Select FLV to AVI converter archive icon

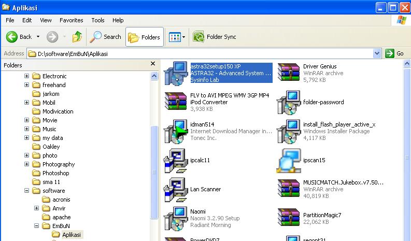pos(176,101)
